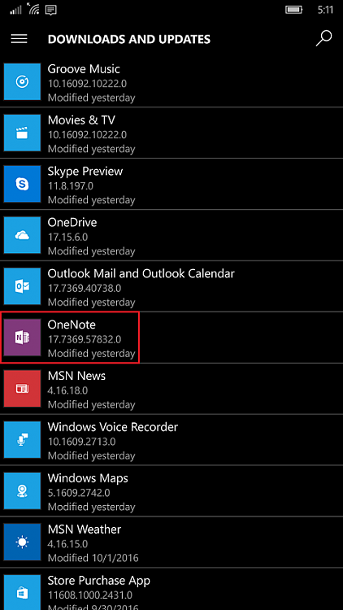Click version 11.8.197.0 under Skype Preview
The image size is (343, 610).
pyautogui.click(x=71, y=186)
